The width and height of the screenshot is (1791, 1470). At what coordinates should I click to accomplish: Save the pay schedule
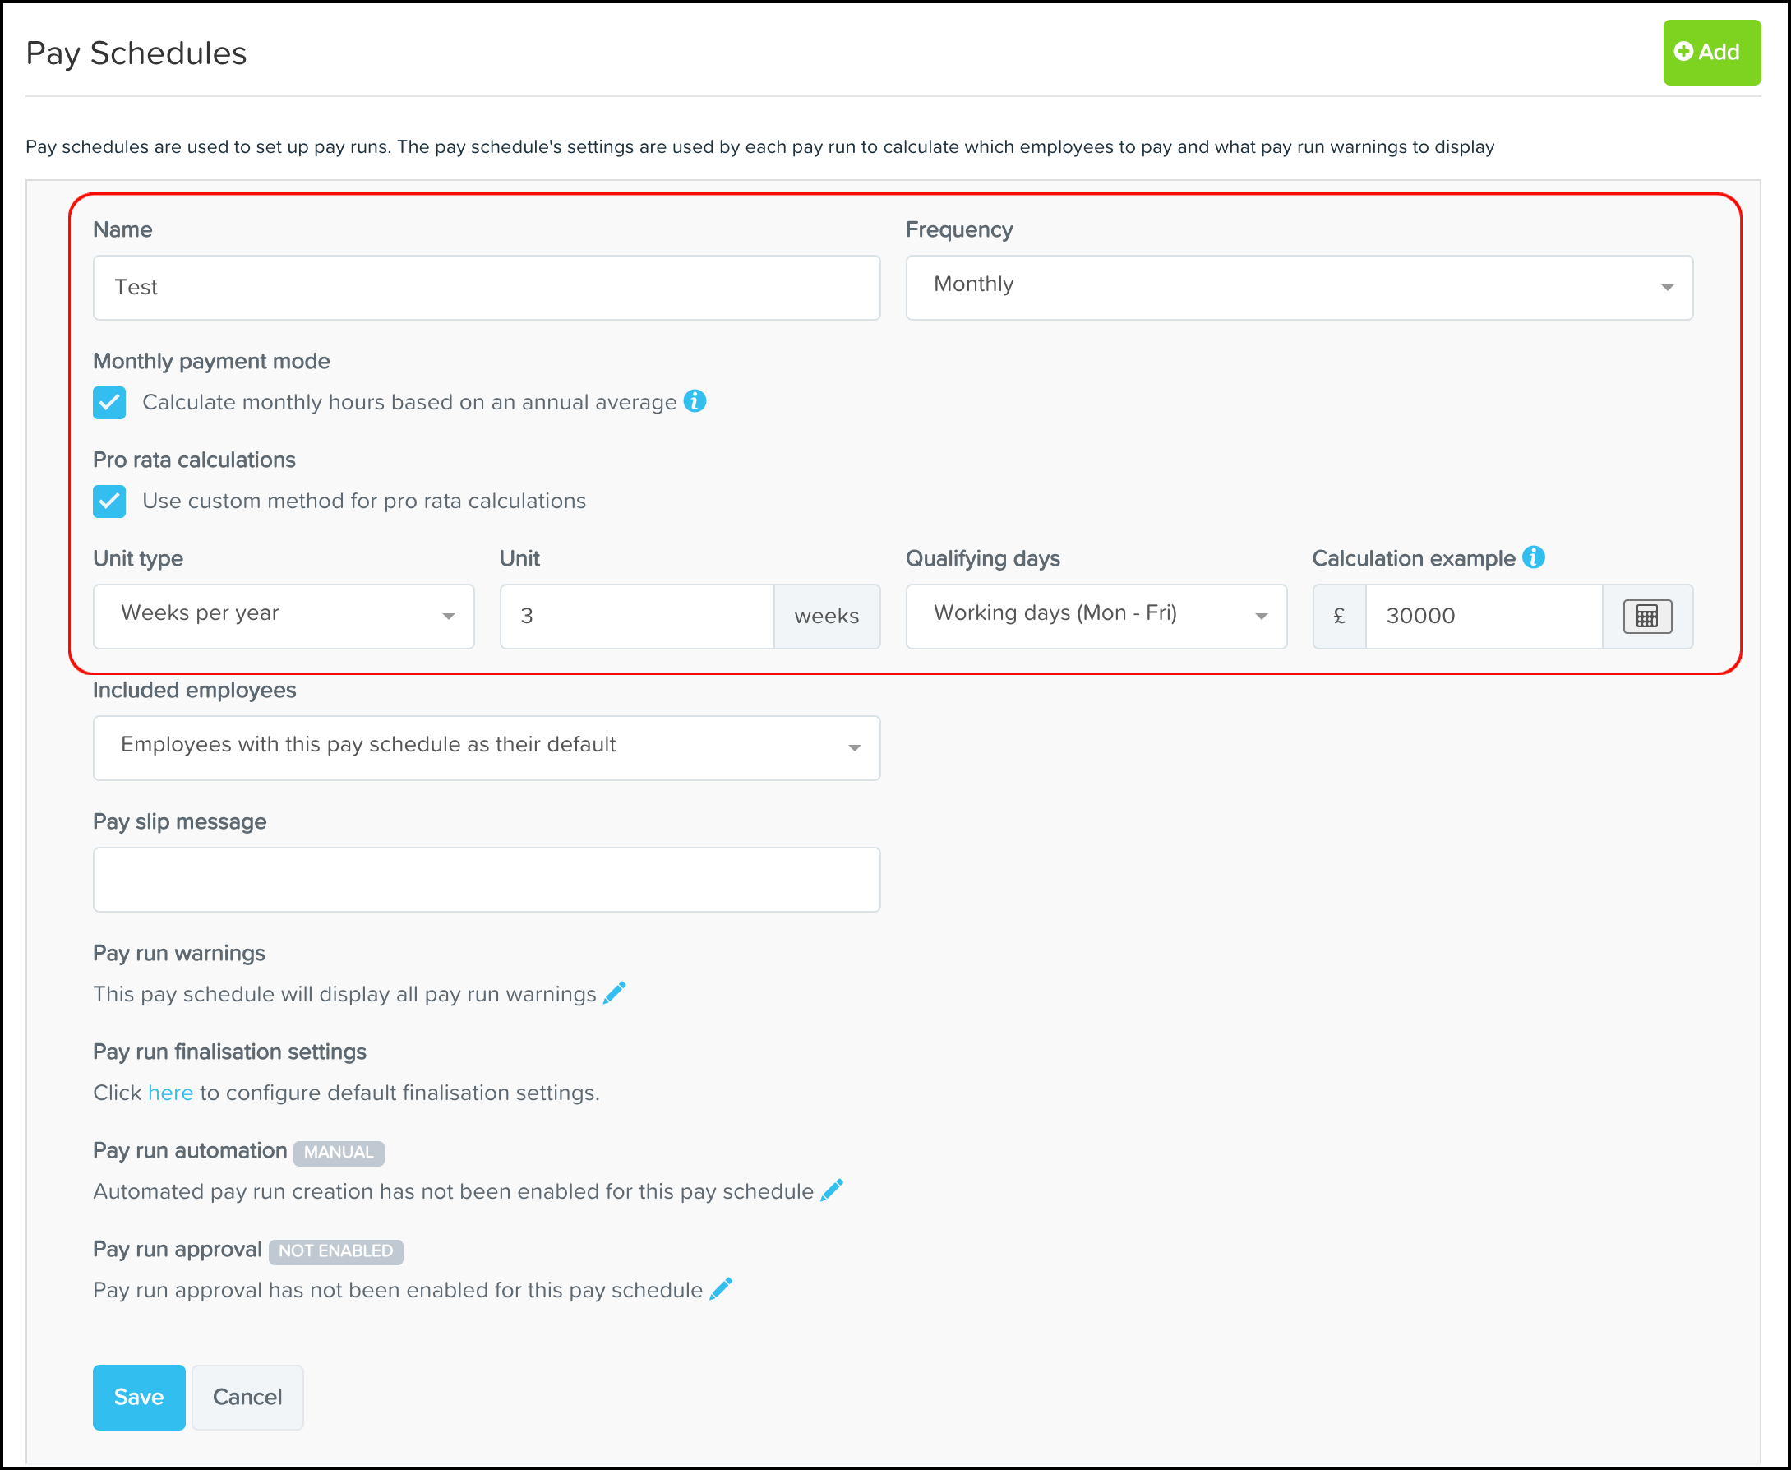pyautogui.click(x=139, y=1397)
